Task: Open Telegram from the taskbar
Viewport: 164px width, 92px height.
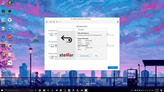Action: pos(57,90)
